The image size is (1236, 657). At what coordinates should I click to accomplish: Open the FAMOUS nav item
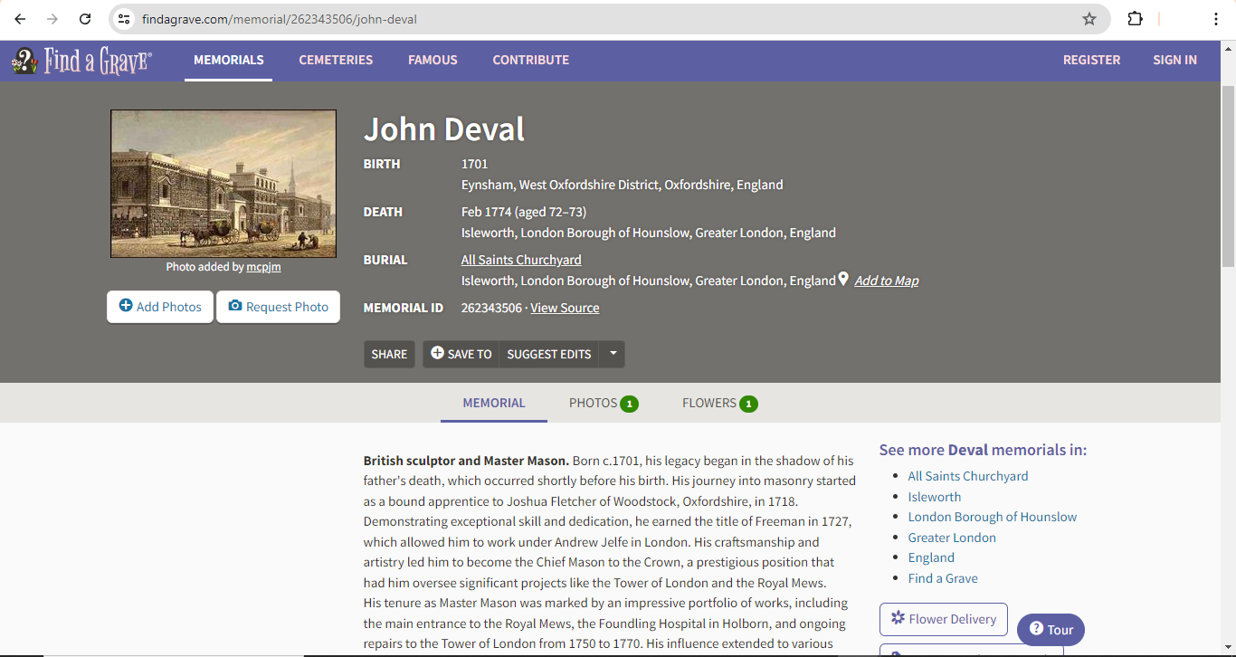pyautogui.click(x=433, y=60)
